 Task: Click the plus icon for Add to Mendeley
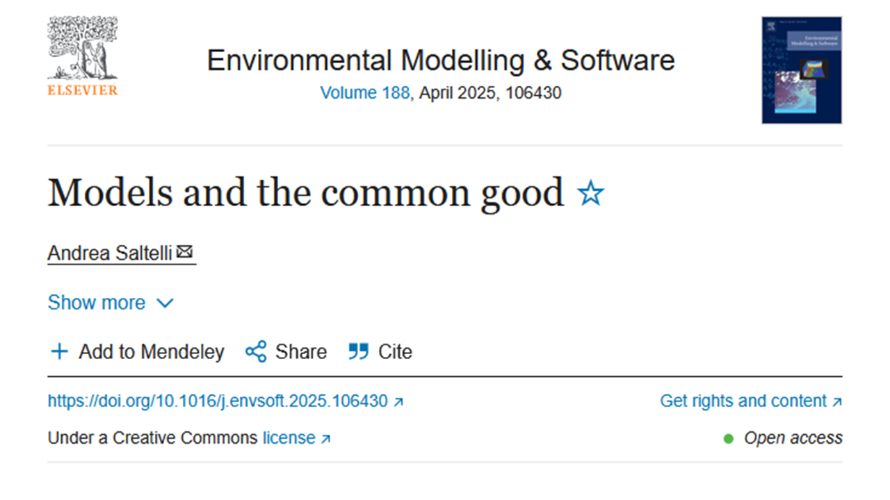[60, 352]
